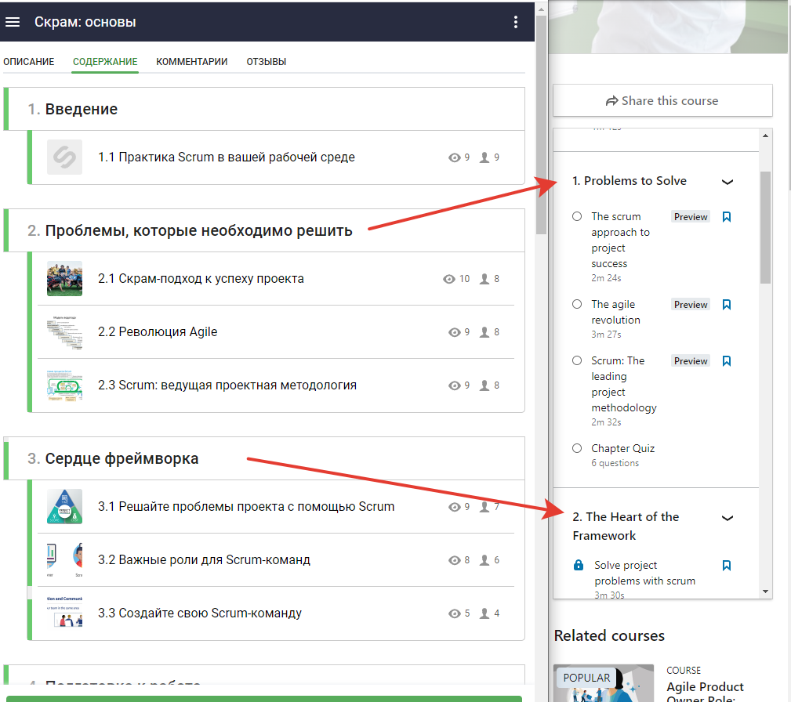Click the rugby photo thumbnail of lesson 2.1
This screenshot has height=702, width=791.
point(64,278)
